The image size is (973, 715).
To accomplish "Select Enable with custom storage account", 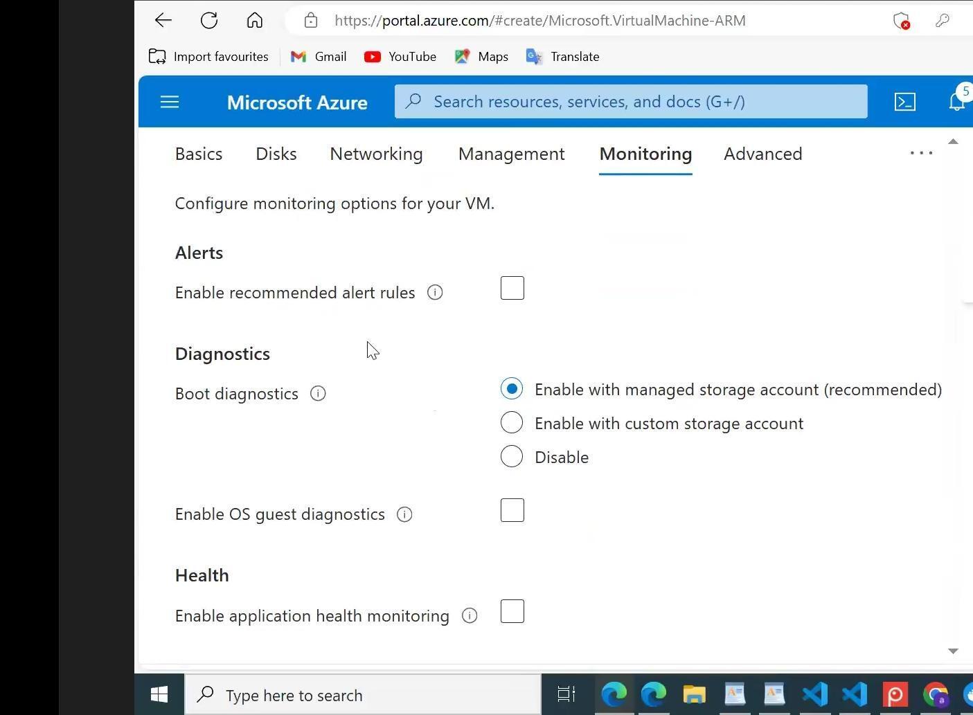I will tap(512, 422).
